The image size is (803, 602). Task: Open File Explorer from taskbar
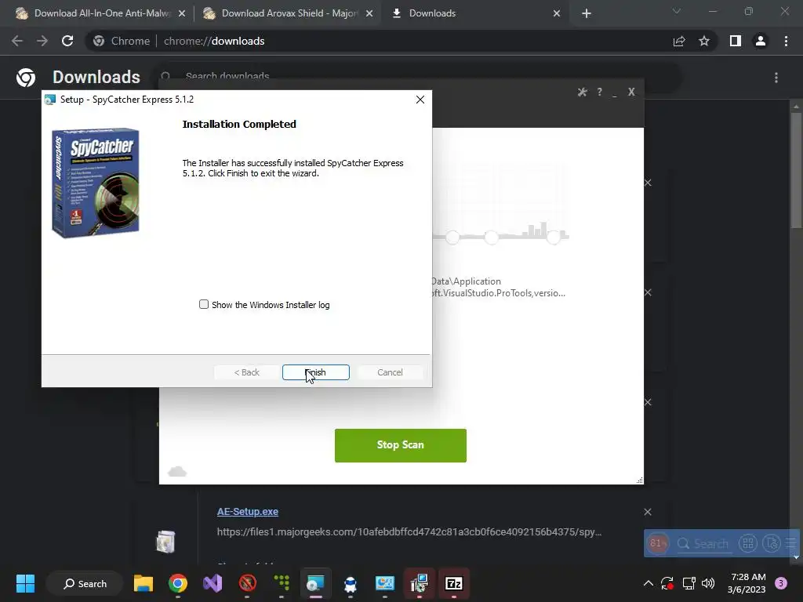[144, 583]
